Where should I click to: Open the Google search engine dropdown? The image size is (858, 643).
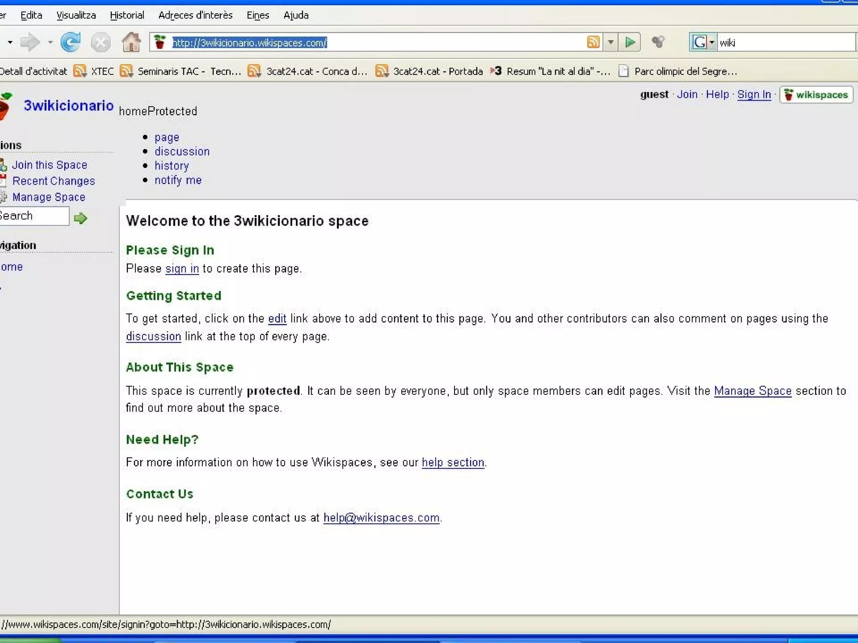point(712,42)
